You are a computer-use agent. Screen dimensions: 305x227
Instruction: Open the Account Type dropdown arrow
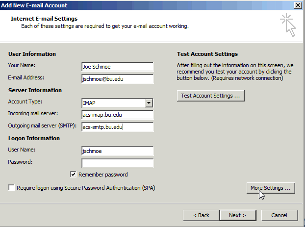[149, 103]
